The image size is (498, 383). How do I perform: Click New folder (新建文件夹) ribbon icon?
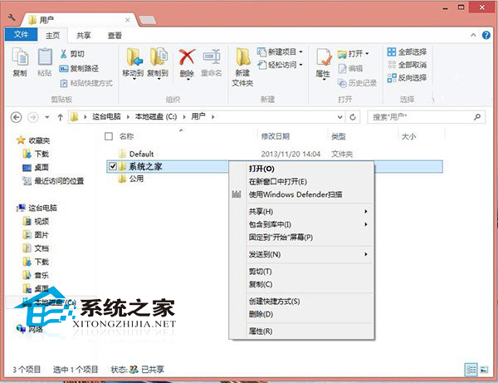(x=242, y=67)
